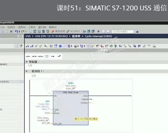This screenshot has width=168, height=133.
Task: Click the "USS_Drive_Control_DB".USS_DB operand
Action: pos(43,120)
